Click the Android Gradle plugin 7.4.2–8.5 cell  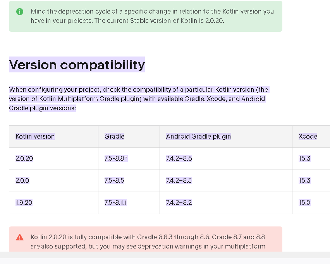(x=179, y=158)
